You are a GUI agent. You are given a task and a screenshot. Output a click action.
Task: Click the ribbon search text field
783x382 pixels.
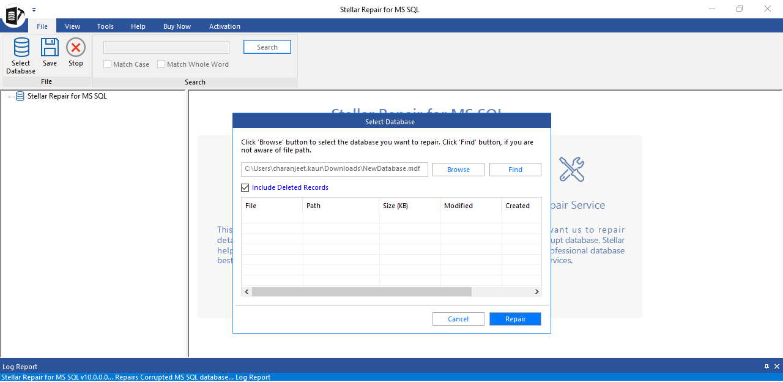[166, 47]
